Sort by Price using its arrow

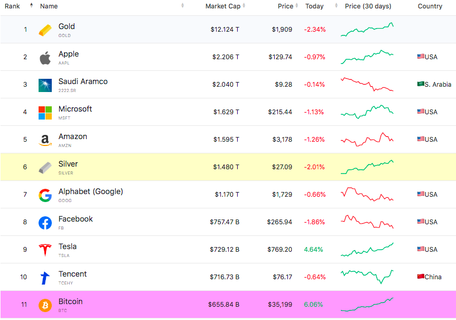coord(296,5)
